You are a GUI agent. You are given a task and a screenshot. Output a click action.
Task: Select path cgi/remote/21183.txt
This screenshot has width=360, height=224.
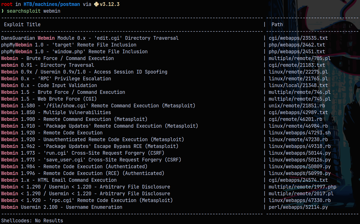click(297, 65)
